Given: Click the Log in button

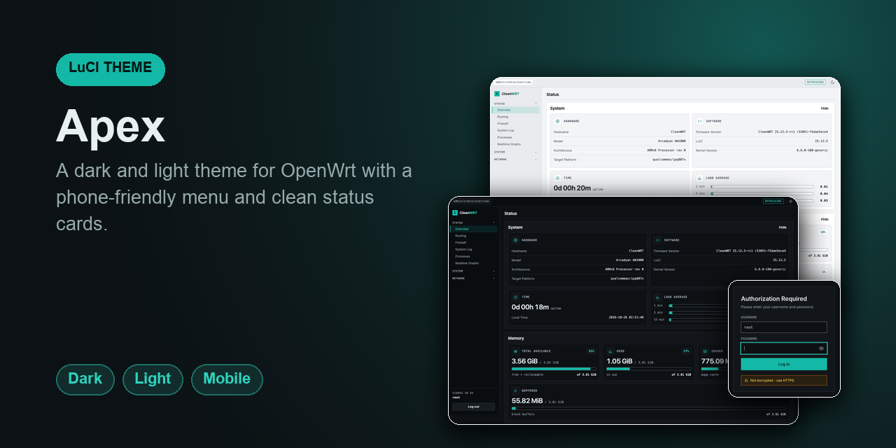Looking at the screenshot, I should 784,364.
